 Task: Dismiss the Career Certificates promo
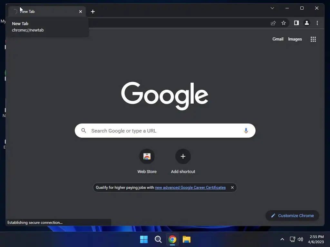click(x=232, y=188)
